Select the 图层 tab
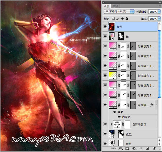This screenshot has height=152, width=162. tap(106, 6)
